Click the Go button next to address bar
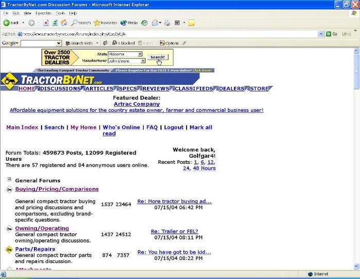Viewport: 360px width, 279px height. [332, 34]
